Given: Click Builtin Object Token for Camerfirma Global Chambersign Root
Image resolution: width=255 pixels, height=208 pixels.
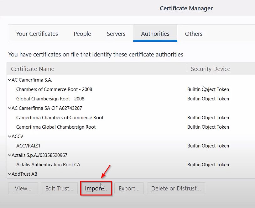Looking at the screenshot, I should (208, 127).
